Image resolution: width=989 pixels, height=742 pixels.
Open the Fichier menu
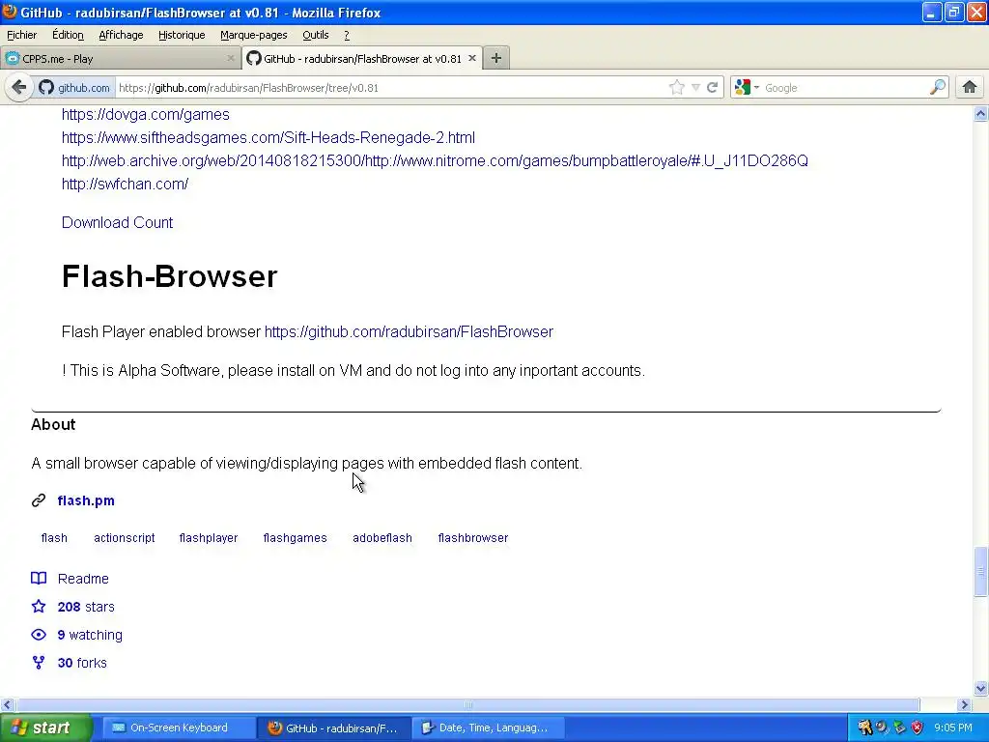tap(22, 35)
